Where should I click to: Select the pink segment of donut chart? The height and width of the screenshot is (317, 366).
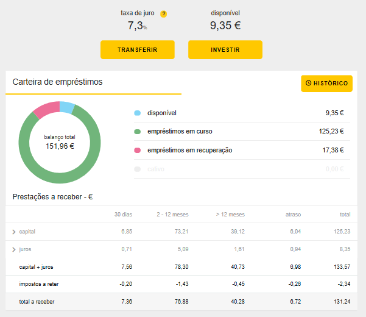click(x=46, y=110)
